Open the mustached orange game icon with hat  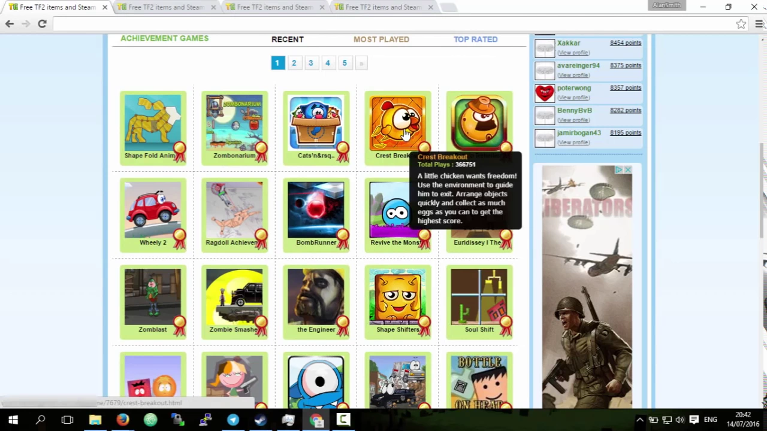pyautogui.click(x=479, y=123)
